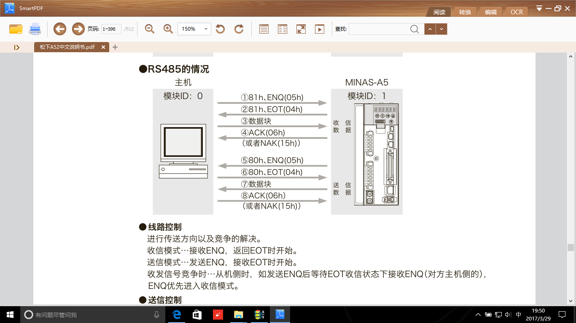
Task: Rotate the page counterclockwise
Action: (x=220, y=29)
